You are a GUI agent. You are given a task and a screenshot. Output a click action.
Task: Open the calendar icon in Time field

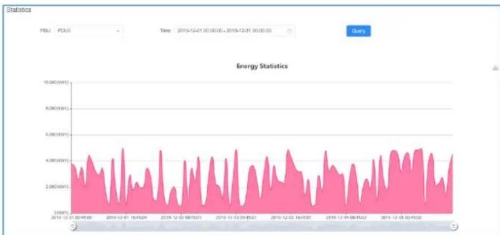[x=289, y=31]
